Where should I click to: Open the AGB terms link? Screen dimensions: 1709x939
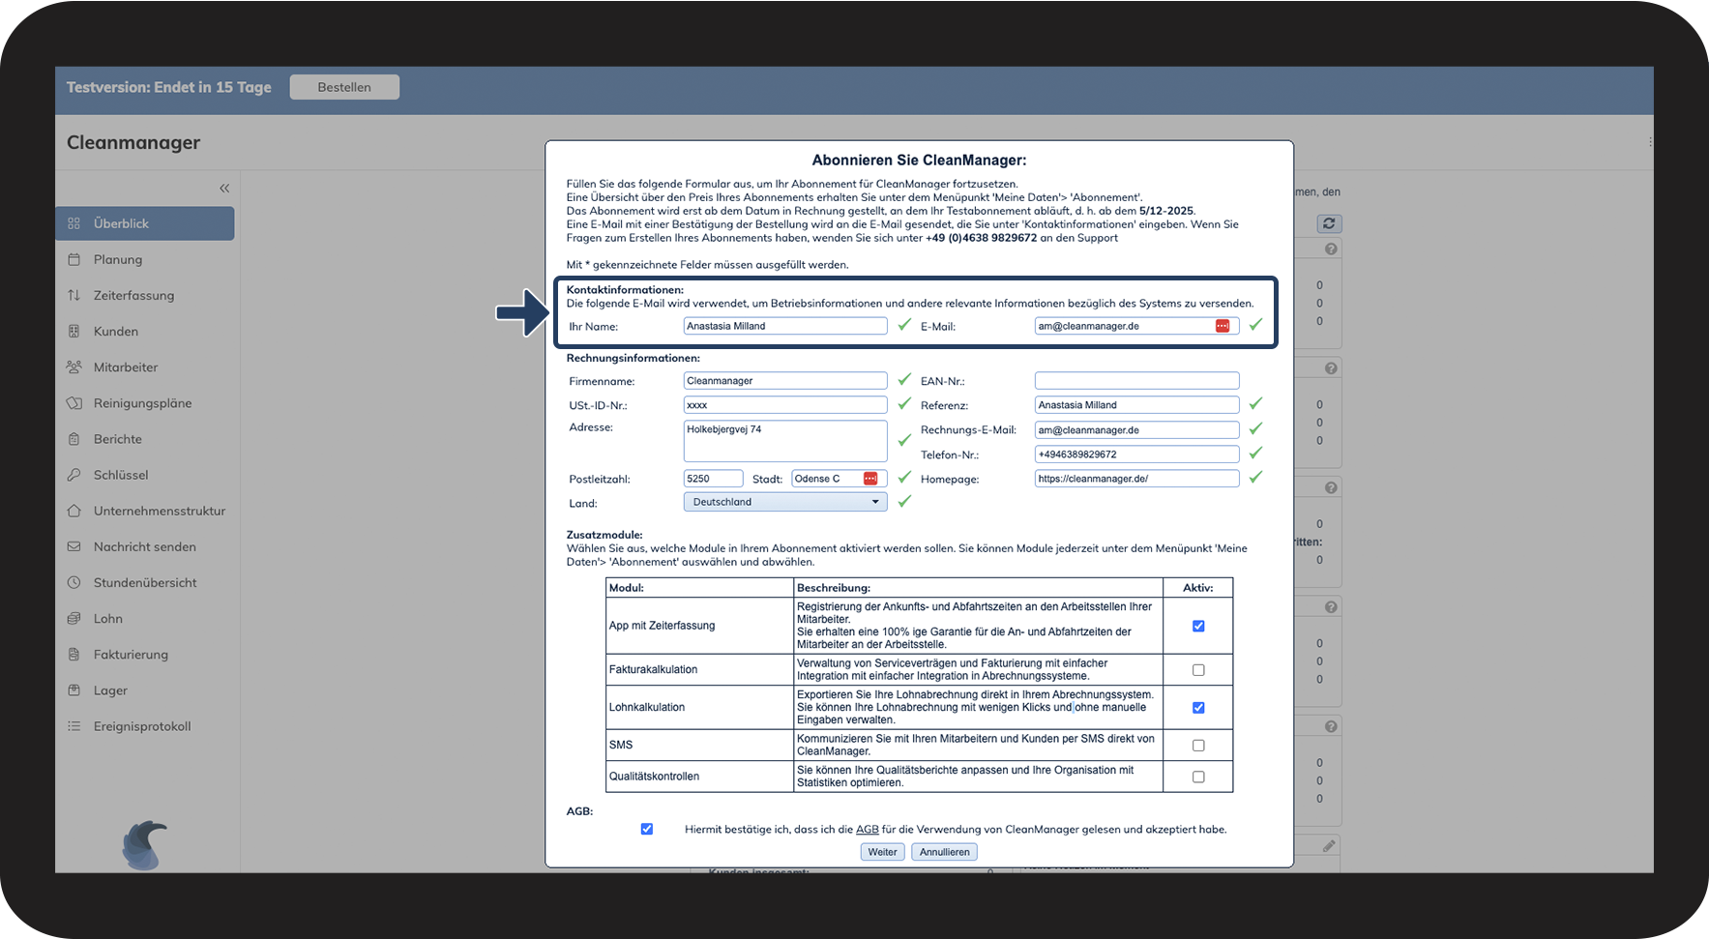868,830
